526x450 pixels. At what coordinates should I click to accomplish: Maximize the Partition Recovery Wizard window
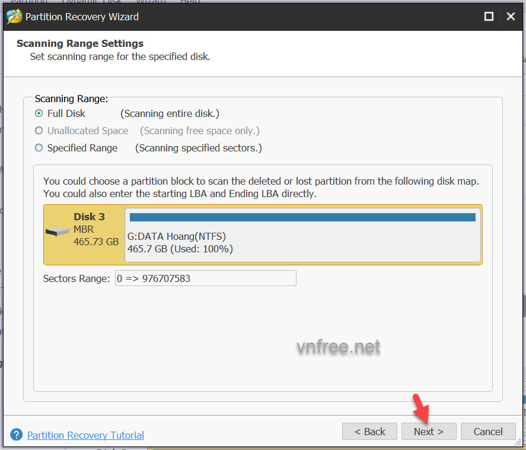[x=489, y=17]
